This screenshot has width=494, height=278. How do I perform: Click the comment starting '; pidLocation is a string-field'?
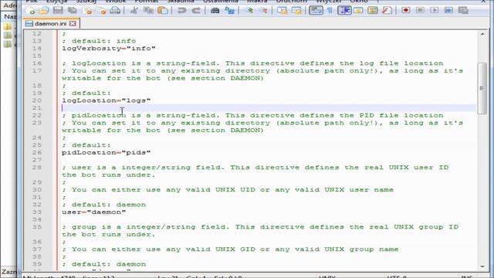tap(252, 115)
